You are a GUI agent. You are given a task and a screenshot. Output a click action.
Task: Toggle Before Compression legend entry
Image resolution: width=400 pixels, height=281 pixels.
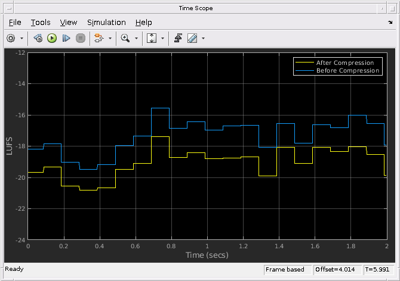point(337,70)
